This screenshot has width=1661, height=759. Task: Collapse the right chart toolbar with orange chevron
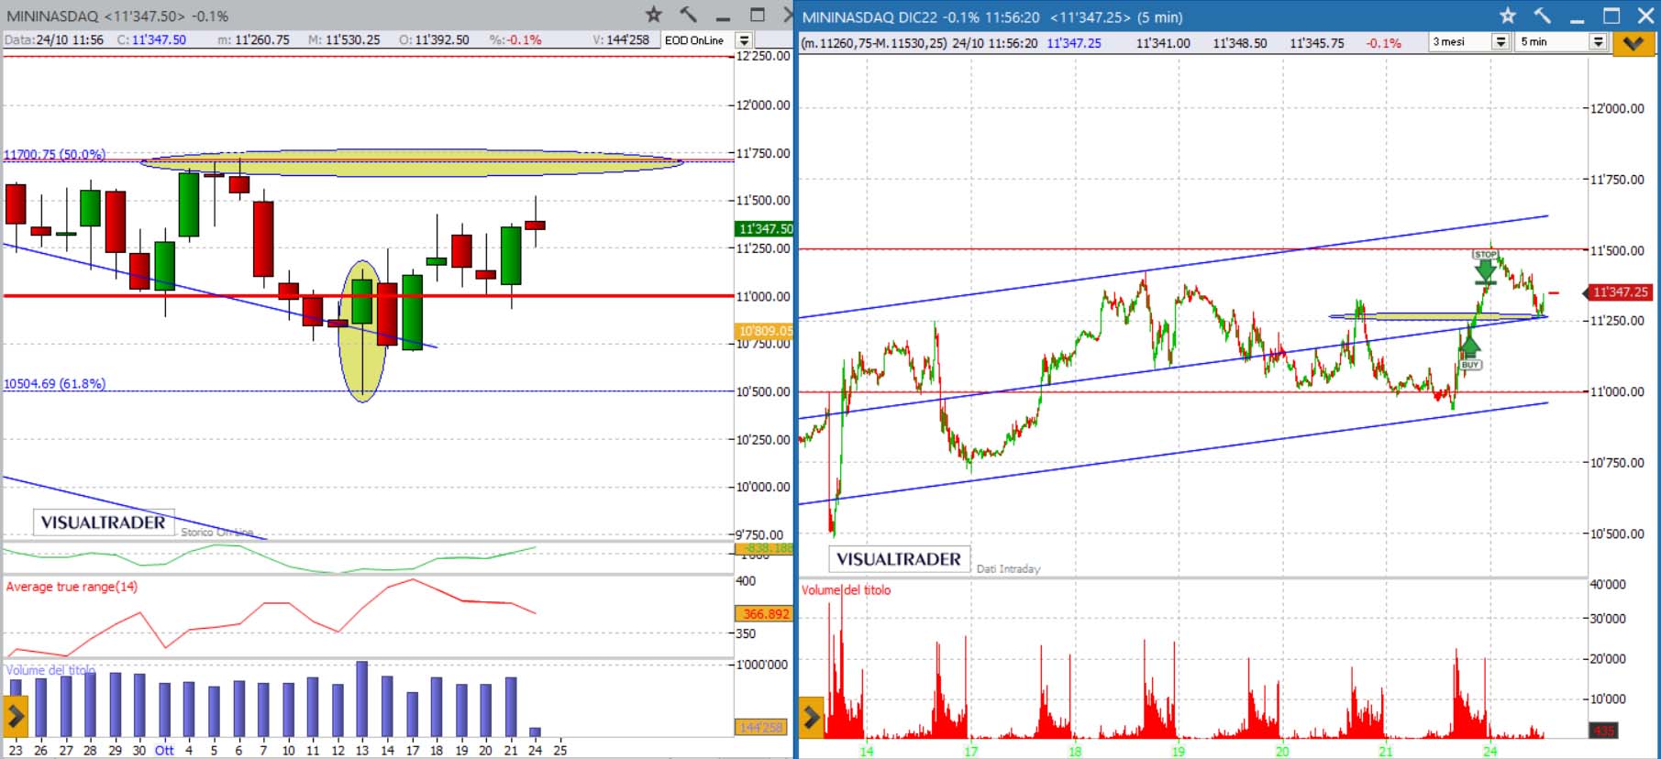(1633, 42)
